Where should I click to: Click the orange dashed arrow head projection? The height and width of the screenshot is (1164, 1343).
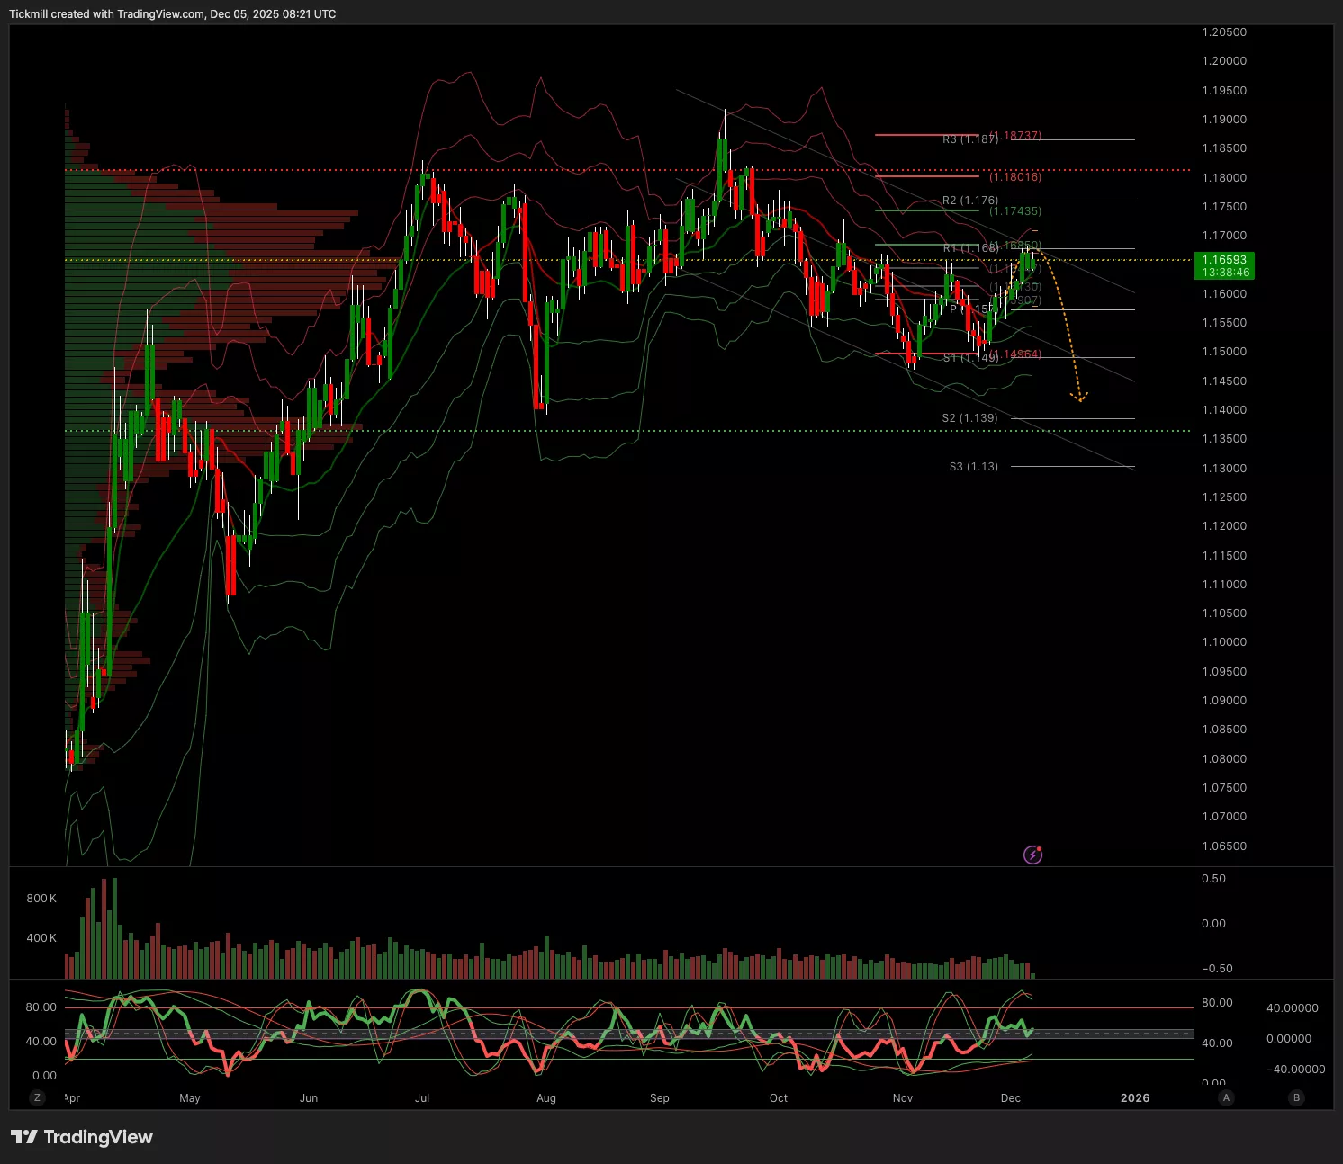(x=1079, y=396)
